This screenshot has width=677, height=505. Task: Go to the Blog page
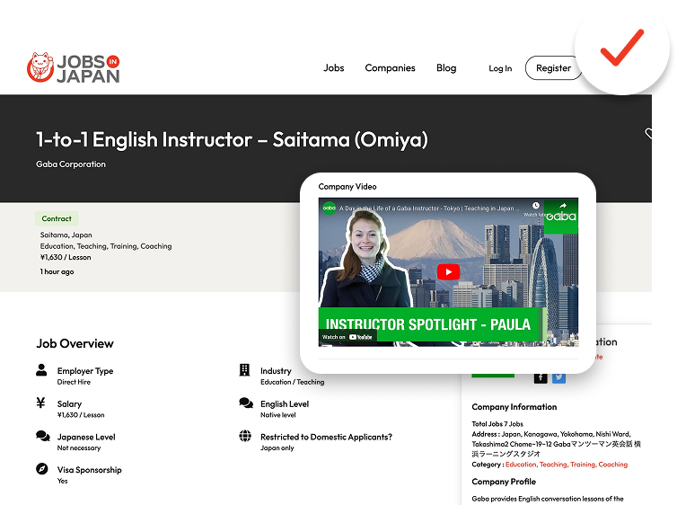point(446,67)
